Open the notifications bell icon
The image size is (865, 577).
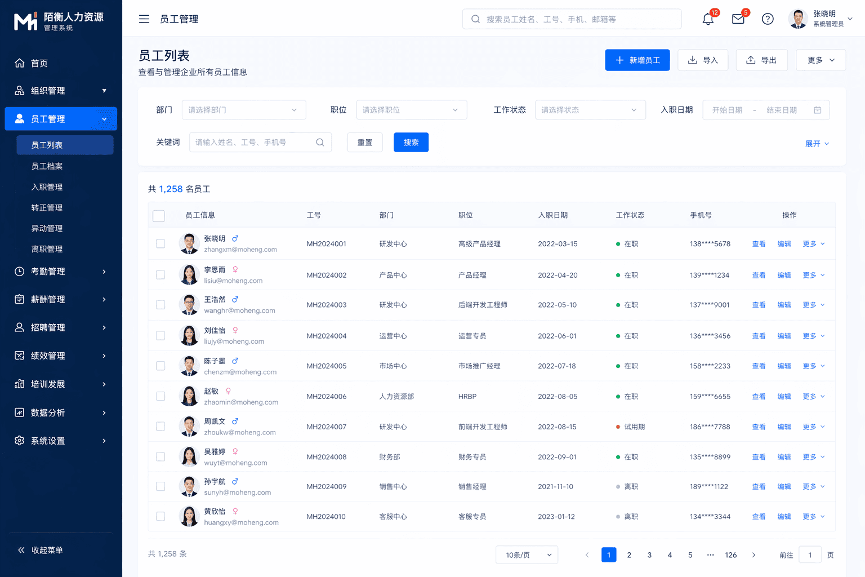pyautogui.click(x=708, y=19)
